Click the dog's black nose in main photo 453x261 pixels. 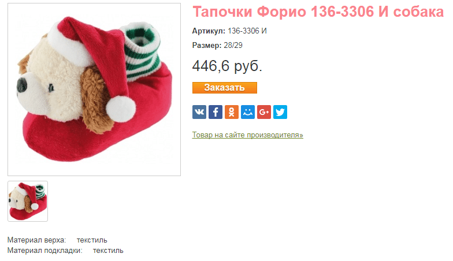[22, 85]
